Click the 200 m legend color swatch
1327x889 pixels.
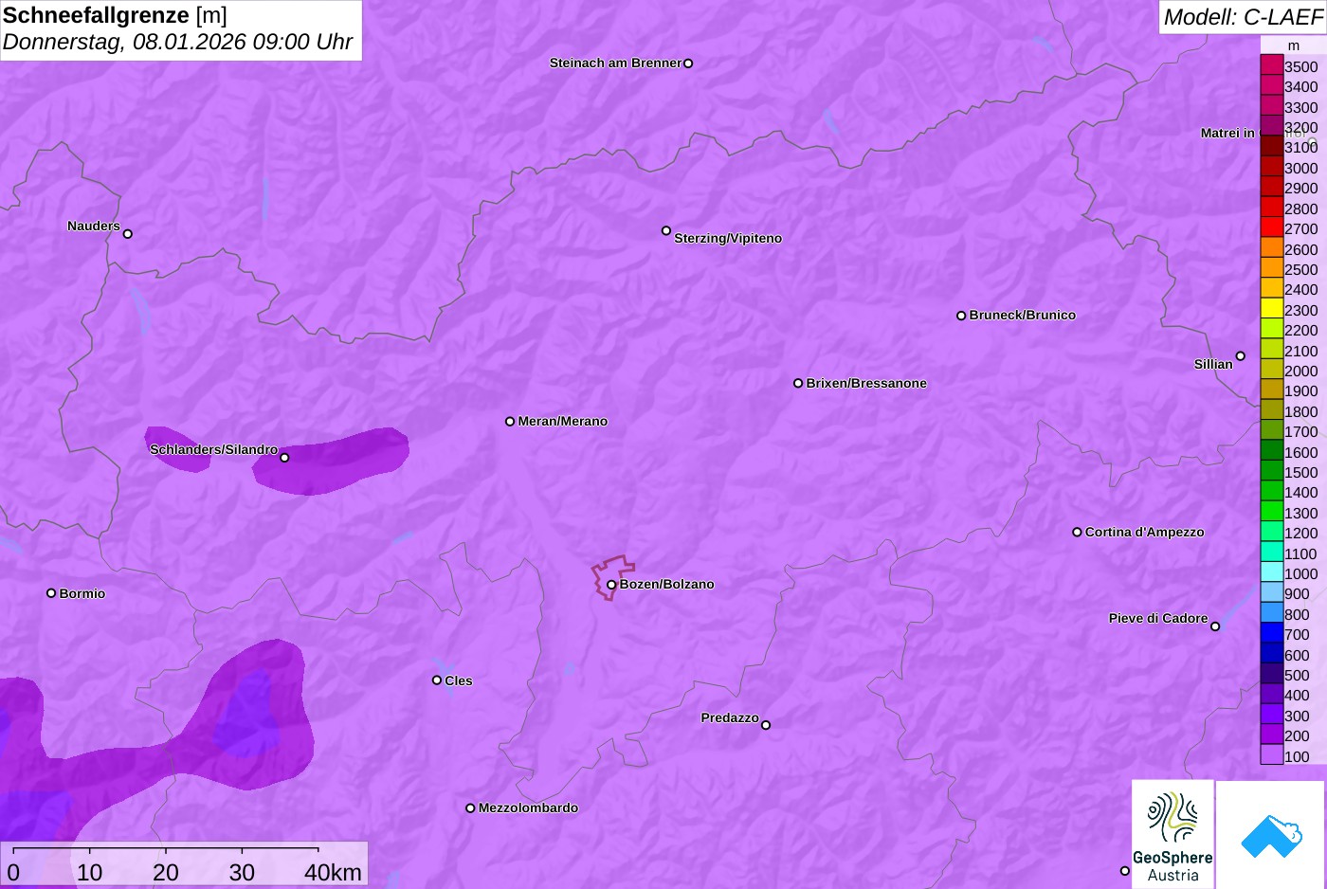coord(1272,735)
